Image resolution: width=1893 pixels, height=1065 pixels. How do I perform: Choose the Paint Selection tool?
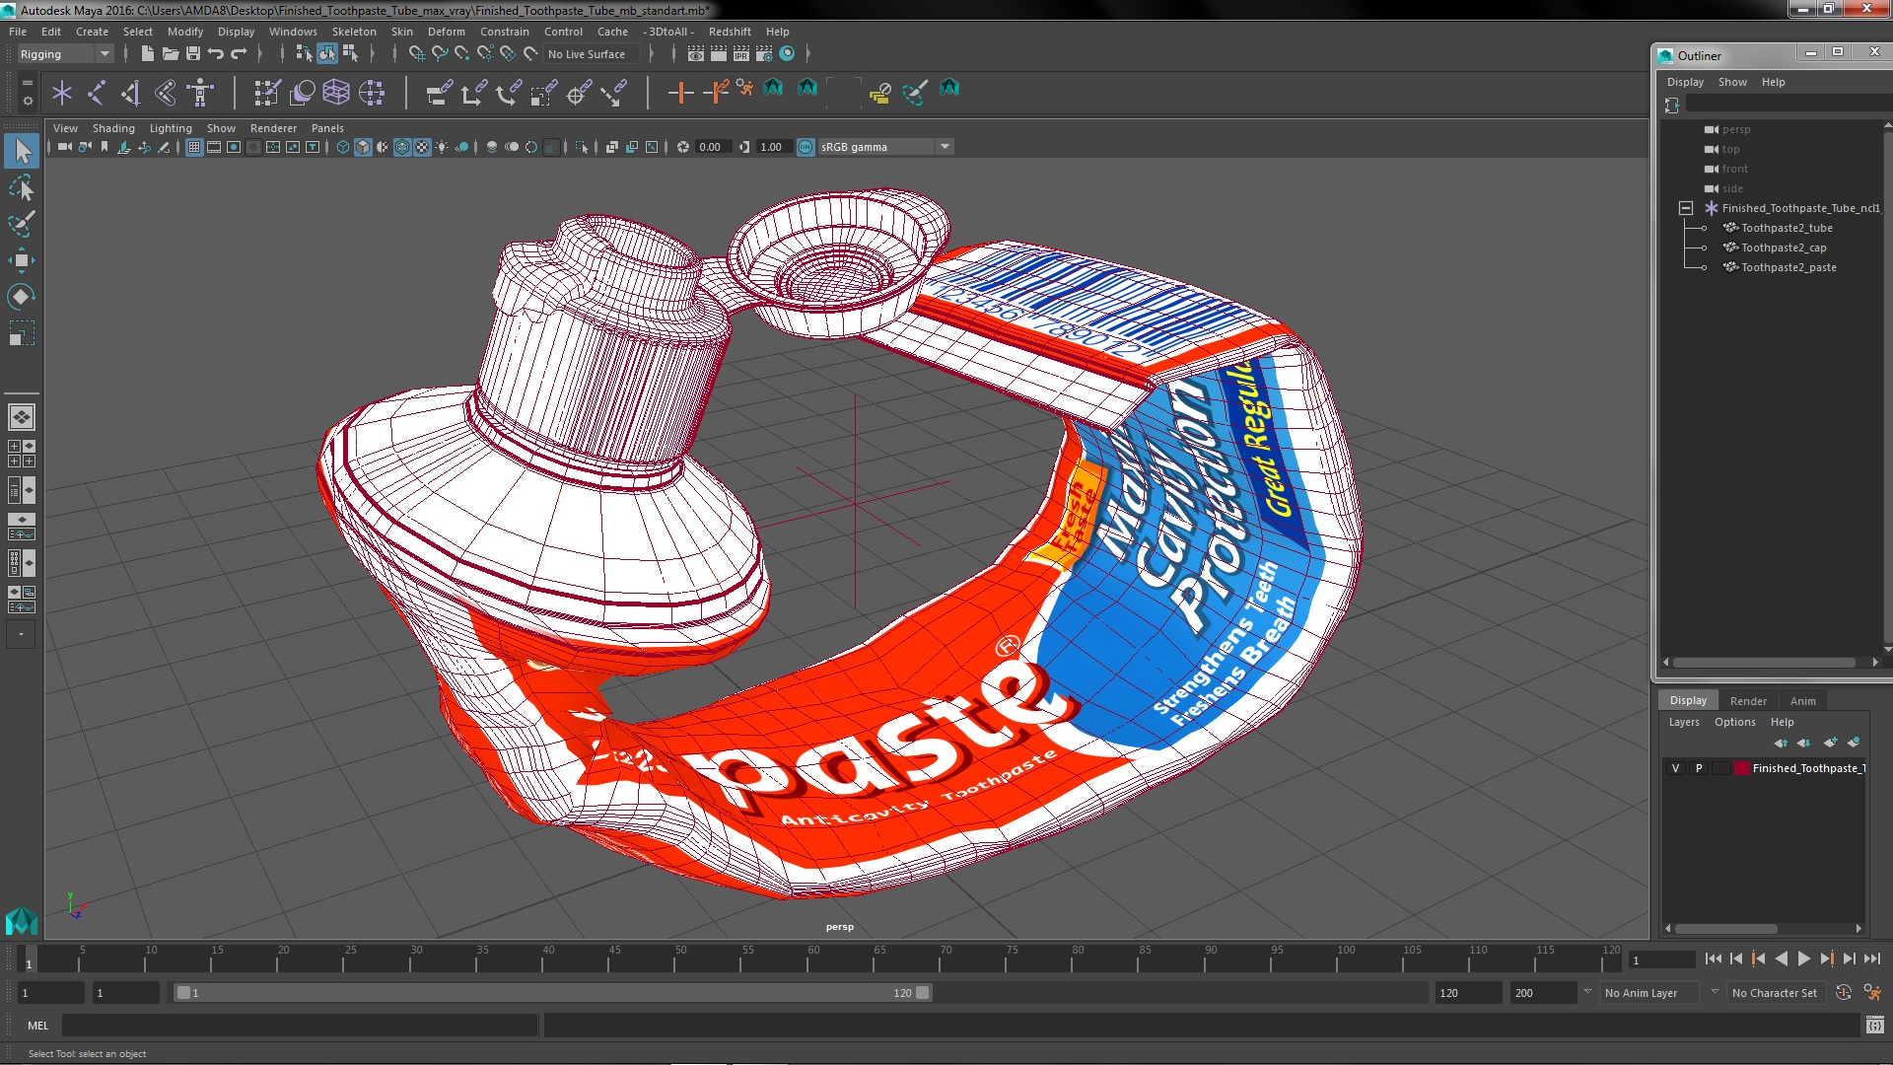point(22,224)
